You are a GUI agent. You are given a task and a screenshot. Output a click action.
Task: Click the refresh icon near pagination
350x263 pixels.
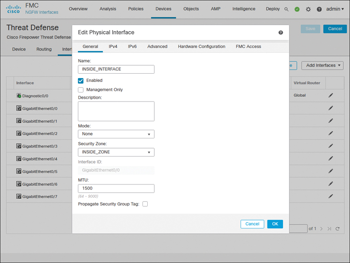pyautogui.click(x=338, y=229)
